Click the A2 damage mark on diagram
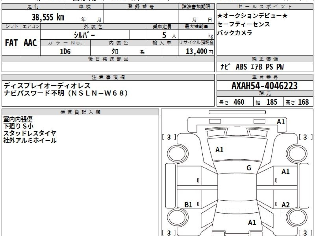 click(x=285, y=205)
